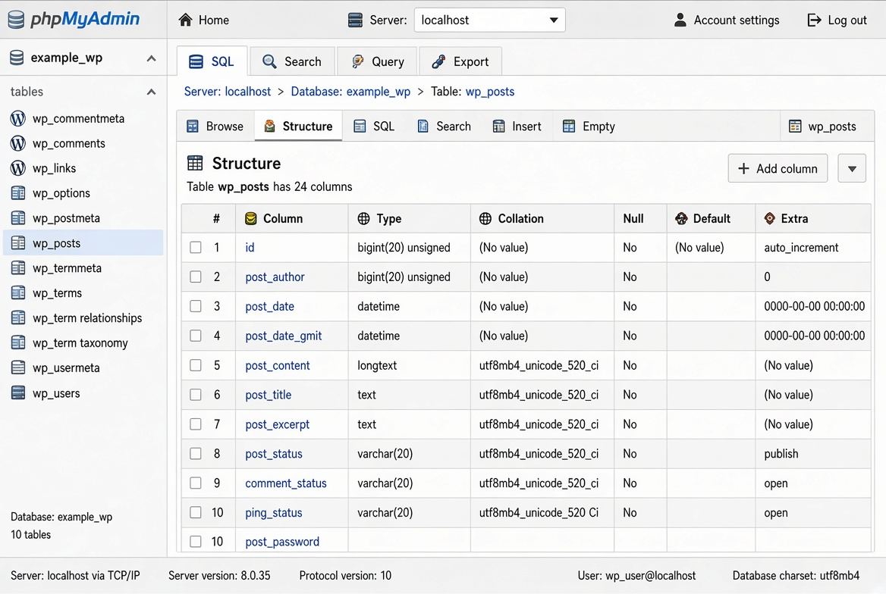886x594 pixels.
Task: Tick the checkbox for comment_status row
Action: pos(196,483)
